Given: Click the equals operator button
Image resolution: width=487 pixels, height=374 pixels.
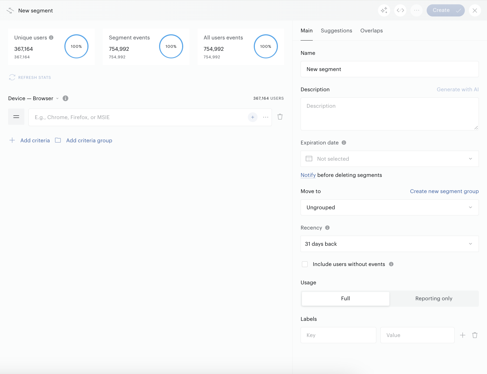Looking at the screenshot, I should pos(16,117).
